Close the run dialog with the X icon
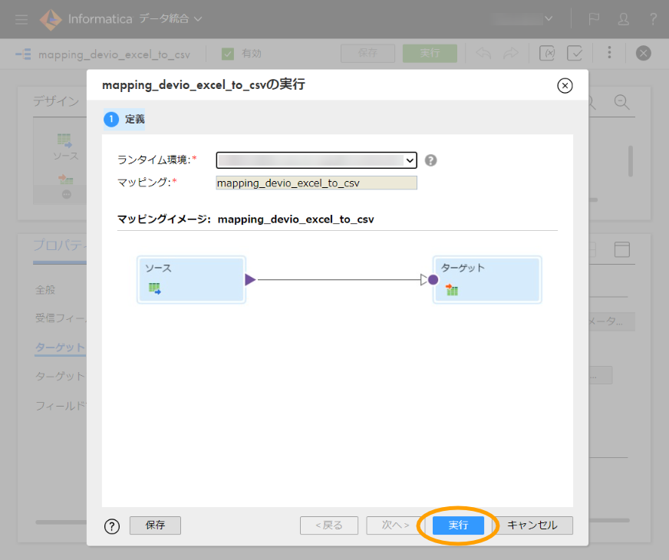This screenshot has height=560, width=669. 565,85
